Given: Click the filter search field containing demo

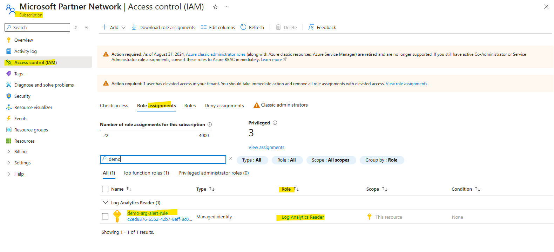Looking at the screenshot, I should click(163, 159).
